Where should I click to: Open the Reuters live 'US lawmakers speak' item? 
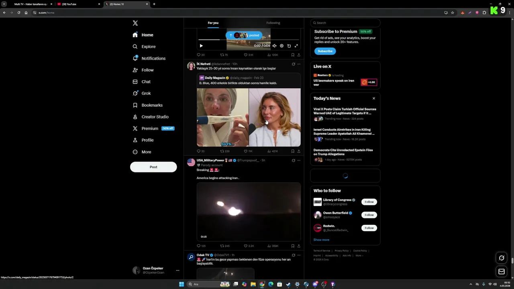[345, 80]
